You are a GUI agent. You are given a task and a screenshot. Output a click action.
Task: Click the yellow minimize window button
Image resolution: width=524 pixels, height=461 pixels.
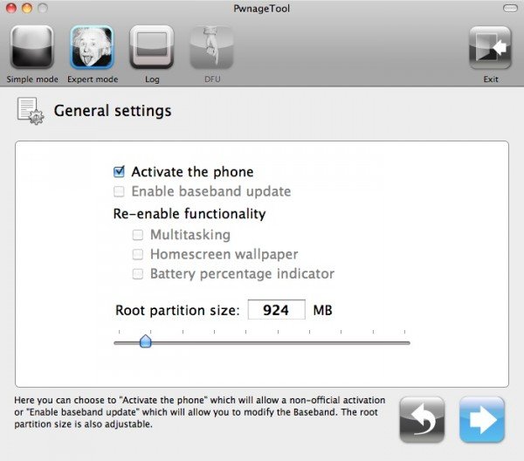[27, 8]
